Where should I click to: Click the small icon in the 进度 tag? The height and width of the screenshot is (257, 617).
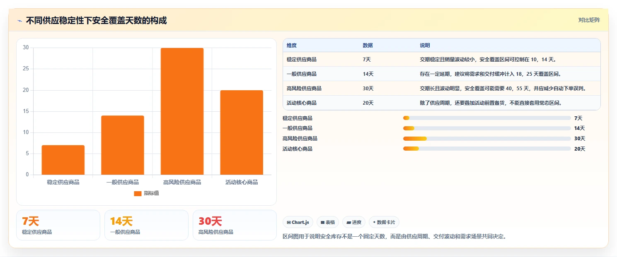click(x=348, y=223)
